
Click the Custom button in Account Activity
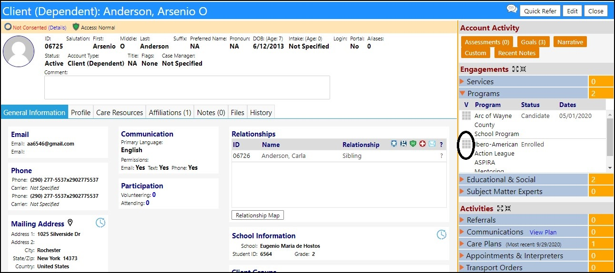point(475,53)
